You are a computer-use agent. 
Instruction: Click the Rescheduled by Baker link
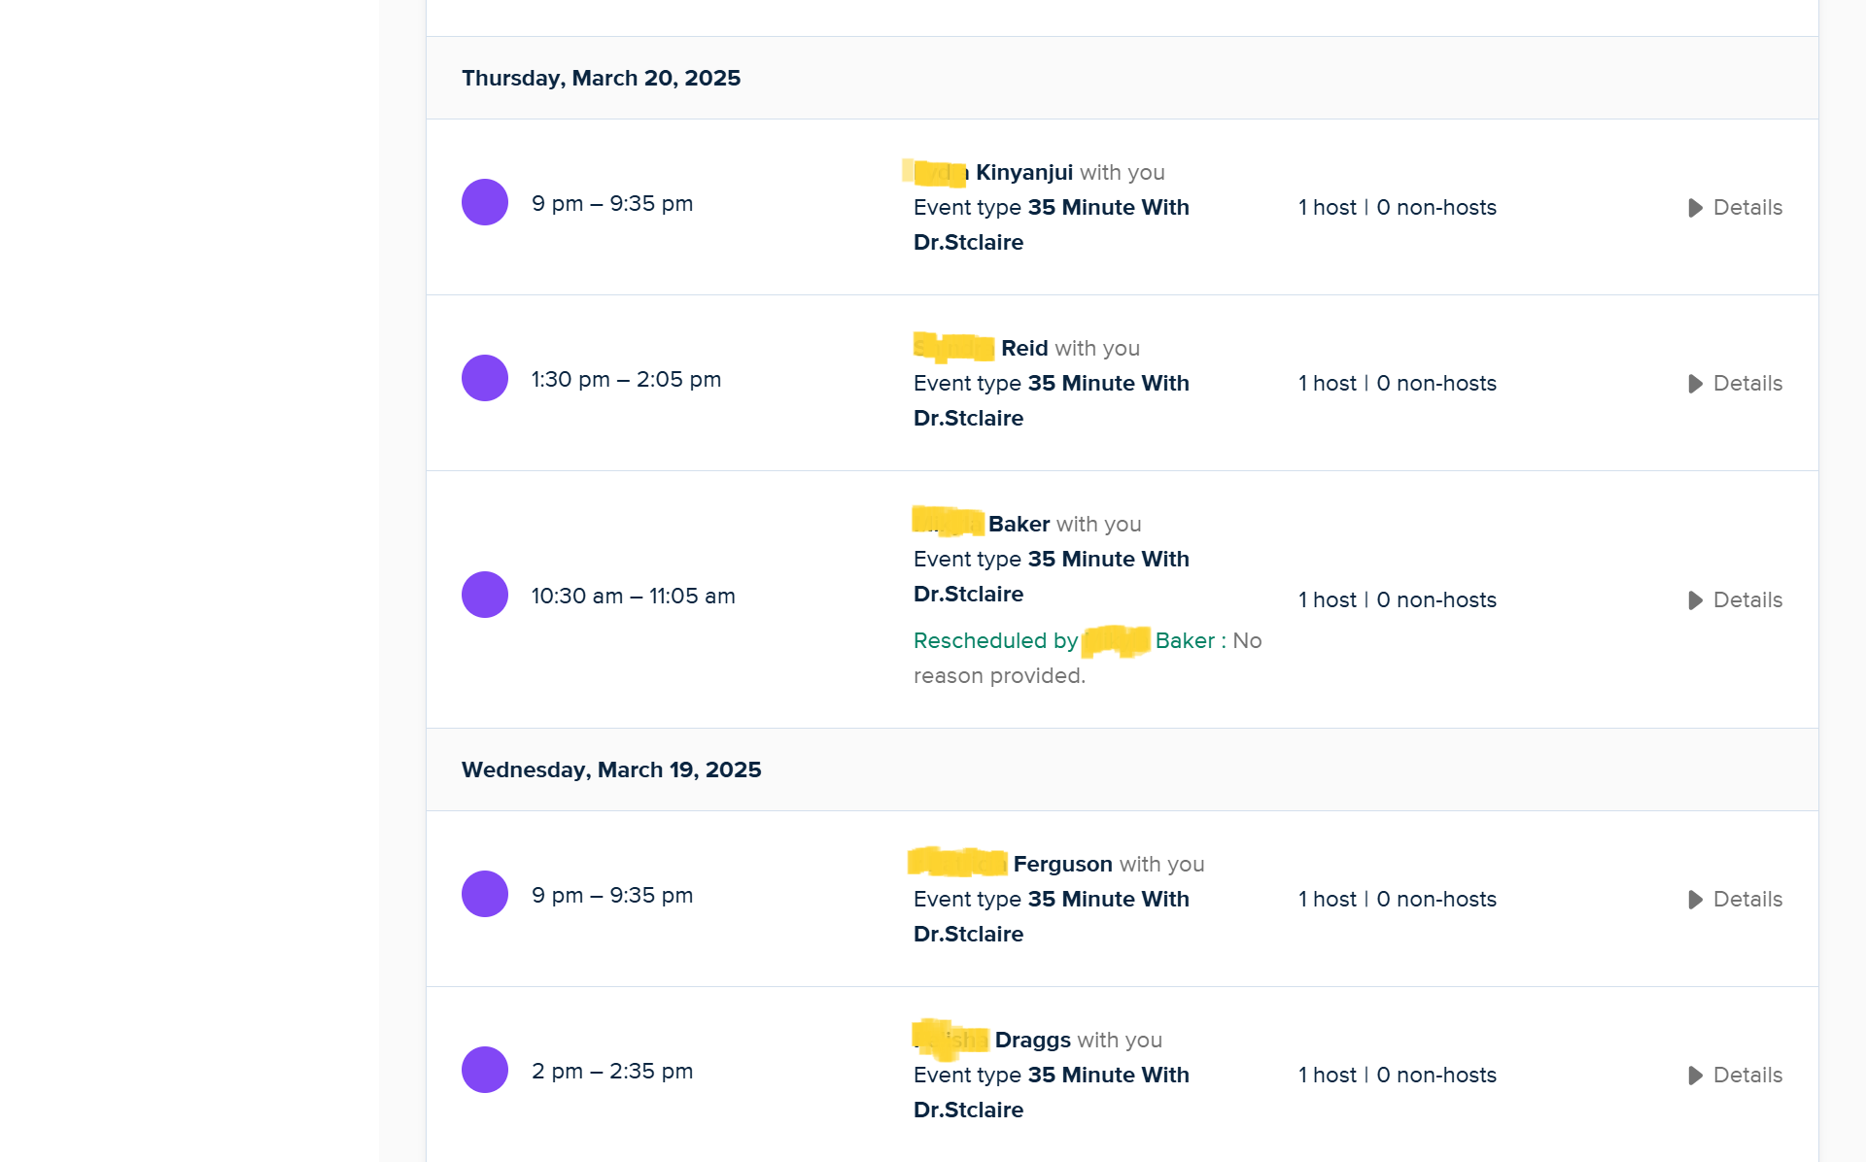click(x=1064, y=641)
